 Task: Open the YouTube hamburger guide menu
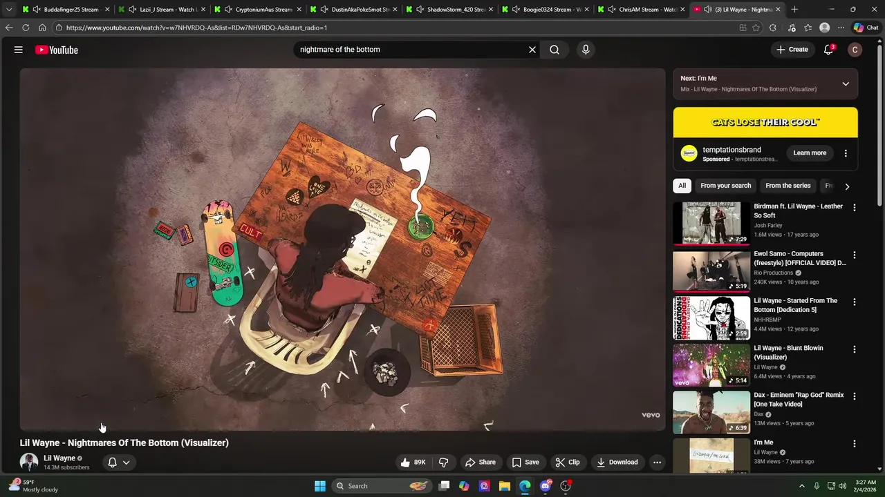19,50
